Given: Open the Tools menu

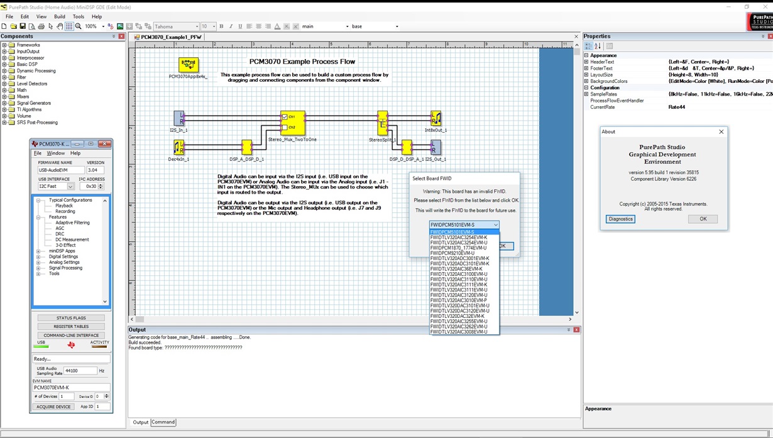Looking at the screenshot, I should 79,17.
